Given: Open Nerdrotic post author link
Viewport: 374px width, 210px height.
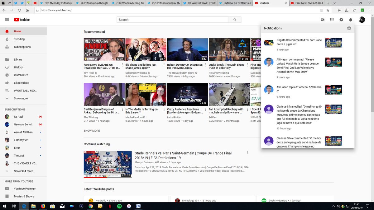Looking at the screenshot, I should tap(102, 201).
